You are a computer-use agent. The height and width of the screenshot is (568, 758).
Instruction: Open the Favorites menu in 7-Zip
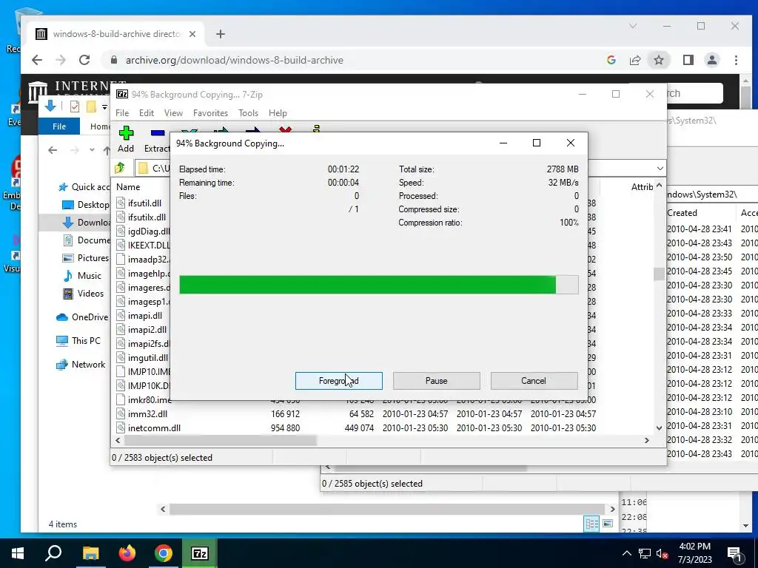pyautogui.click(x=210, y=113)
